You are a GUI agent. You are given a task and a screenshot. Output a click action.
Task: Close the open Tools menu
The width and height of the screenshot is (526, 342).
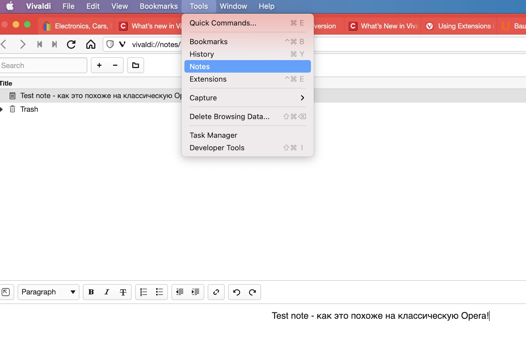click(x=199, y=6)
